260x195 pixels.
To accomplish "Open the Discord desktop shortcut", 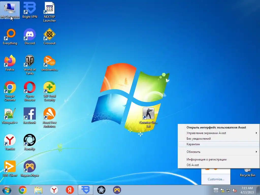I will coord(30,37).
